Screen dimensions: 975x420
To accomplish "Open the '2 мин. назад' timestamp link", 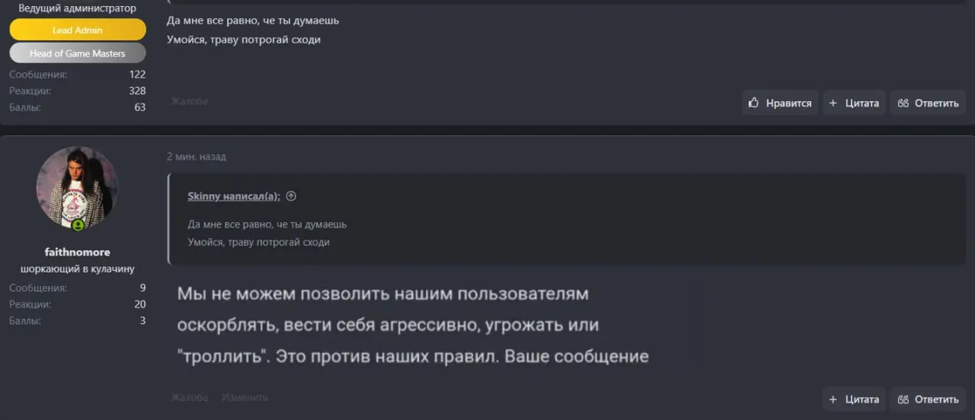I will [x=196, y=157].
